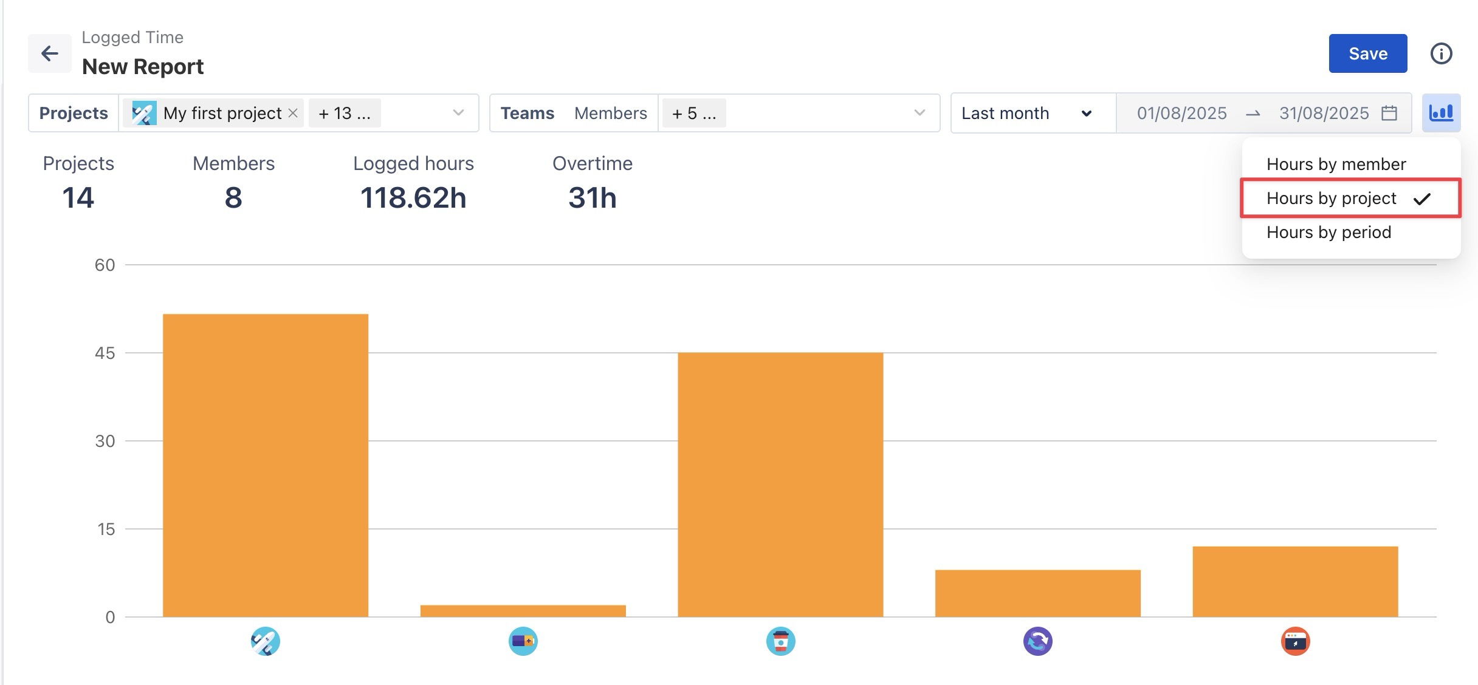Click the rocket project icon below chart
The image size is (1478, 685).
coord(265,641)
